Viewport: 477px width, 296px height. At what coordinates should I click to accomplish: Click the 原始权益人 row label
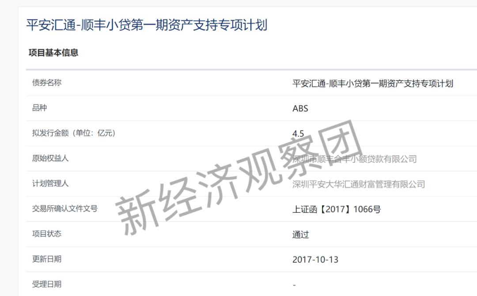click(x=46, y=159)
